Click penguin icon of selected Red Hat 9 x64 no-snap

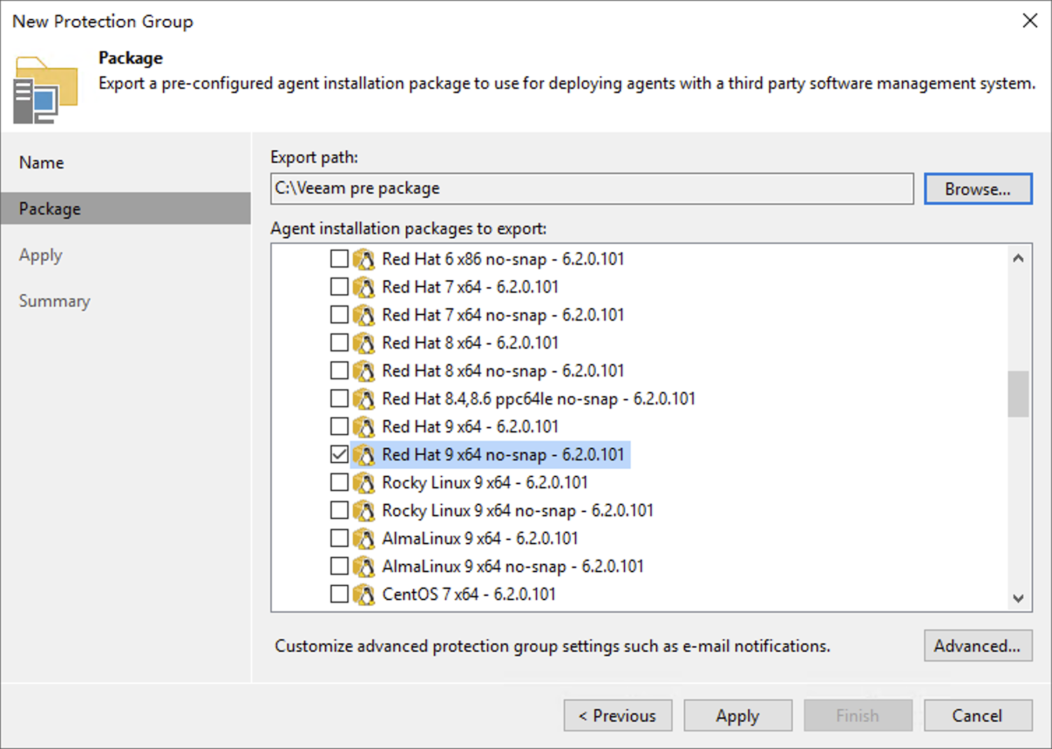364,455
